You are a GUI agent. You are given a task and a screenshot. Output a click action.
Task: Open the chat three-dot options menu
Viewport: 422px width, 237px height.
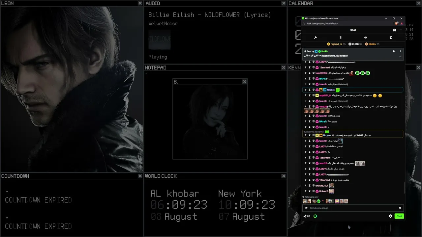point(401,30)
